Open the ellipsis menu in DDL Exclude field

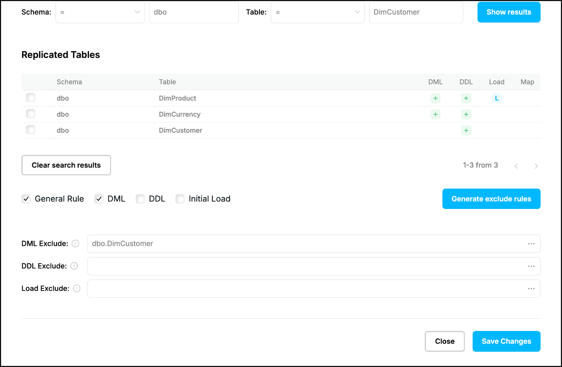pyautogui.click(x=531, y=266)
